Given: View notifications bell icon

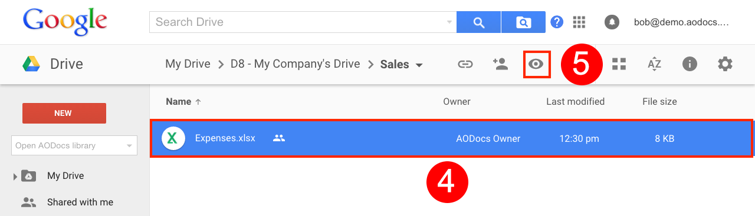Looking at the screenshot, I should click(x=612, y=22).
